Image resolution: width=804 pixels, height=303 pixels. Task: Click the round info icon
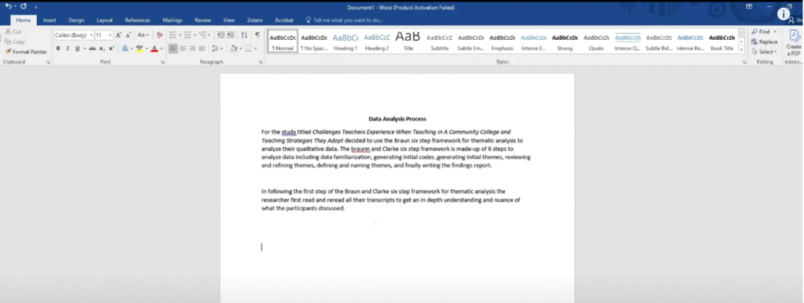click(784, 14)
